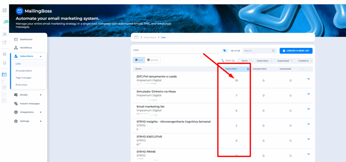Click into the Search lists field

pyautogui.click(x=257, y=51)
